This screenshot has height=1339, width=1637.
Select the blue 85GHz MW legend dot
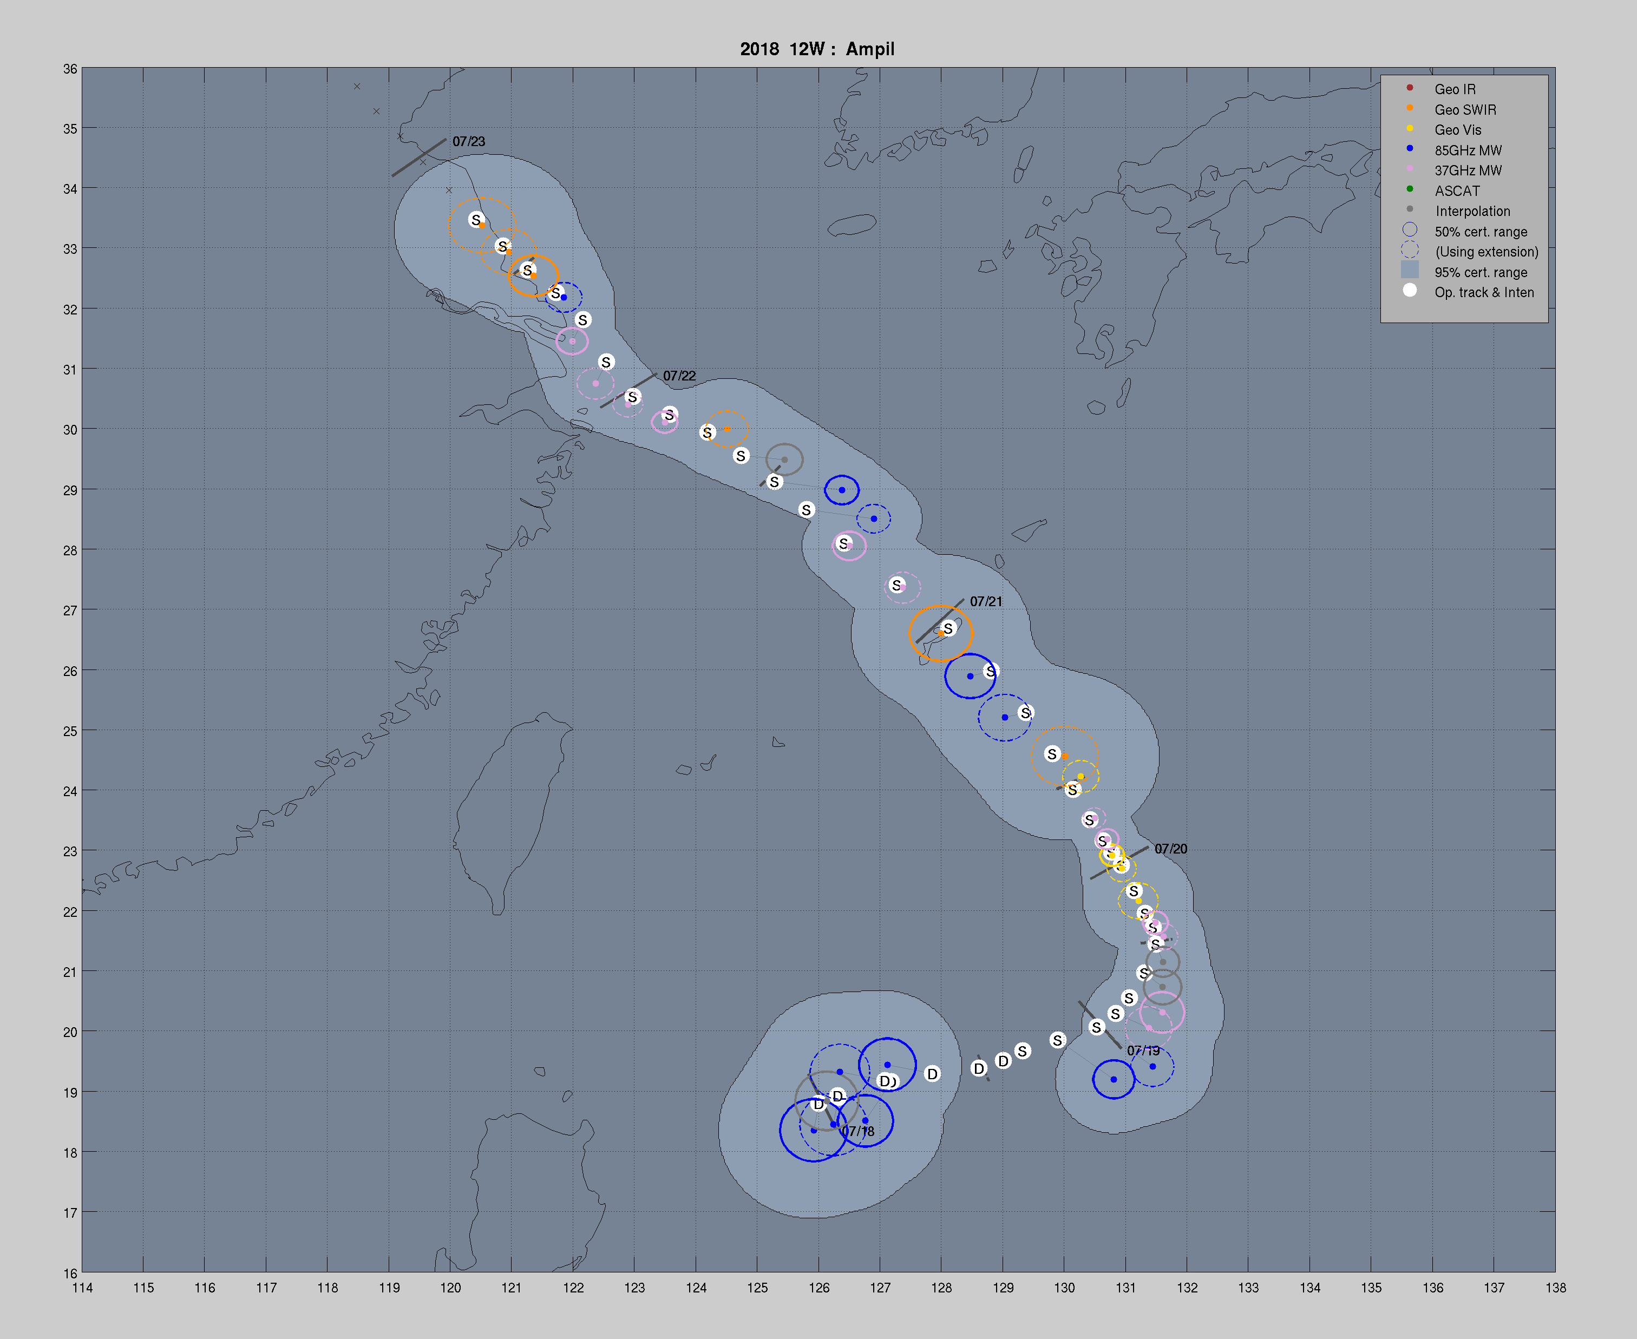click(x=1410, y=149)
